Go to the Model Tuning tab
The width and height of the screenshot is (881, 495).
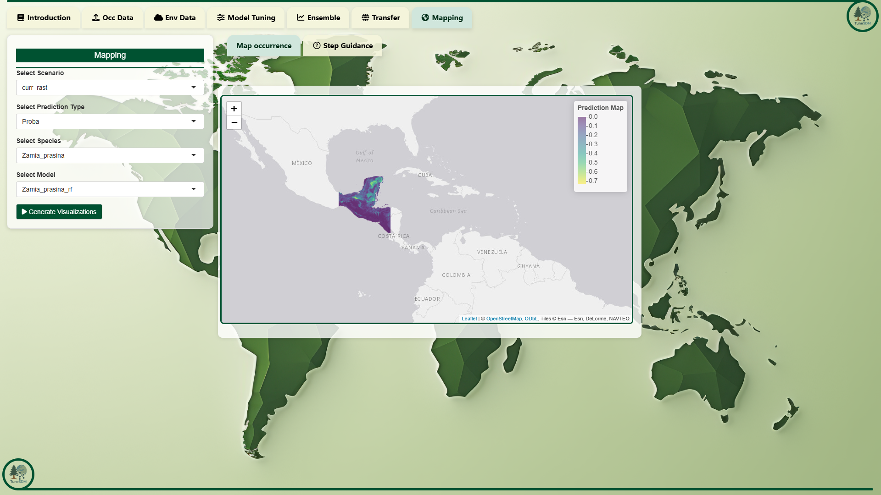[246, 18]
